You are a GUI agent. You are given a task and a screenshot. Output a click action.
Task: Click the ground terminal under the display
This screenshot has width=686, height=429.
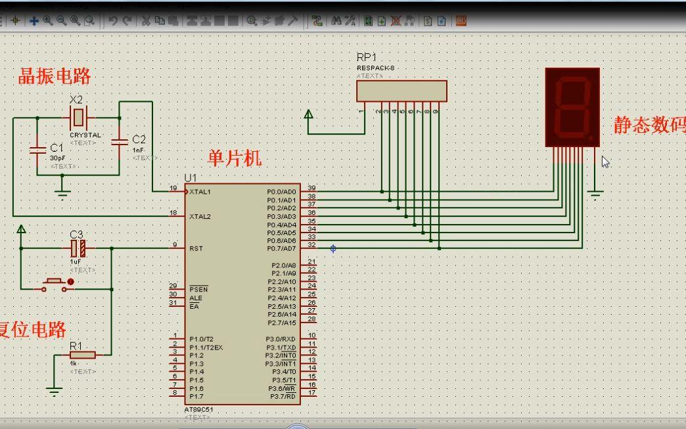595,194
